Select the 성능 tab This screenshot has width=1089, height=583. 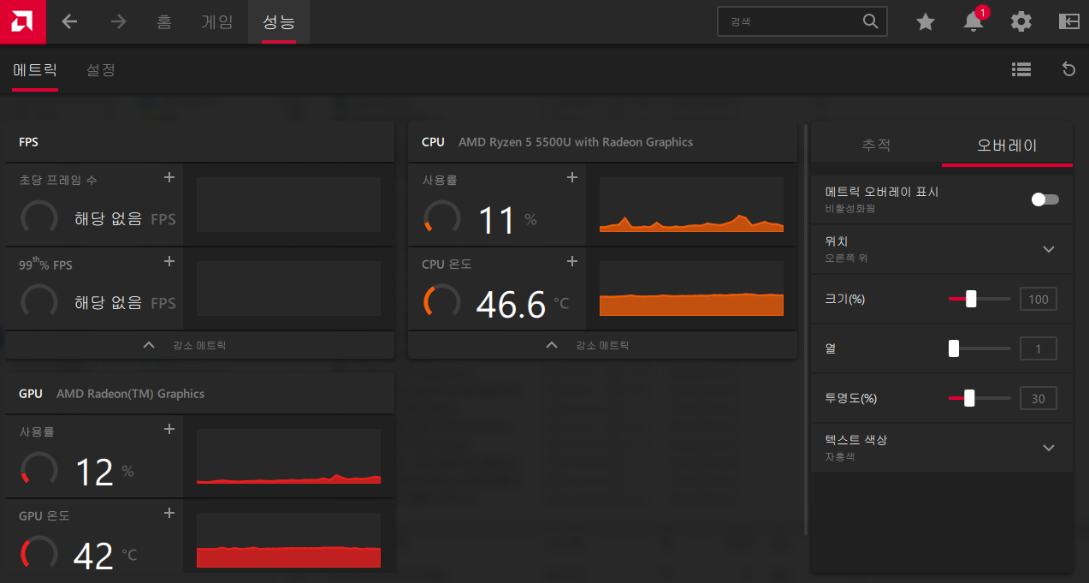(x=279, y=21)
